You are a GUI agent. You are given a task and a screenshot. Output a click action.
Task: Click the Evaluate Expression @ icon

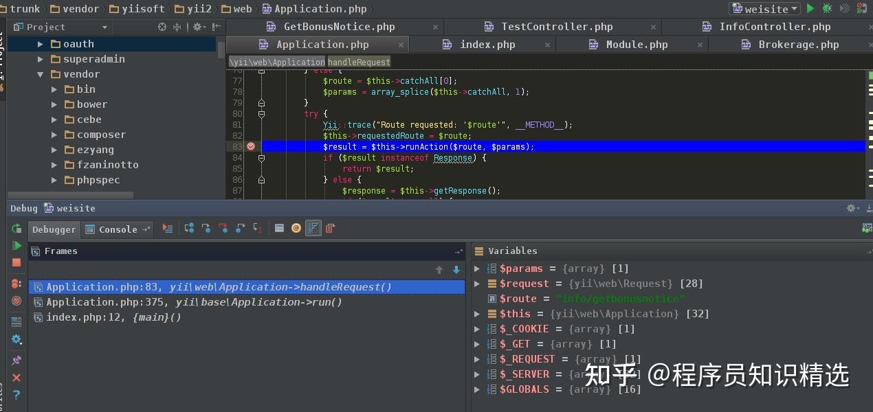[296, 229]
